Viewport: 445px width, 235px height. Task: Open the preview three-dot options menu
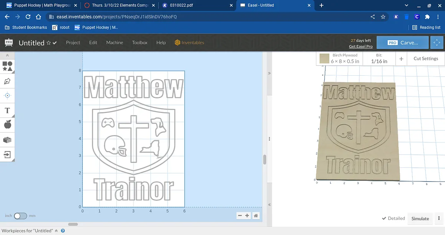pos(439,219)
